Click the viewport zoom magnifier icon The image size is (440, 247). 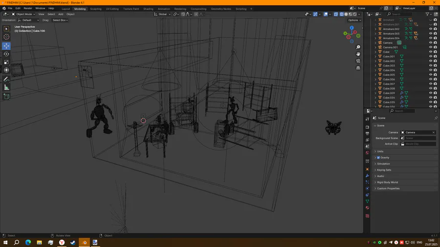358,47
